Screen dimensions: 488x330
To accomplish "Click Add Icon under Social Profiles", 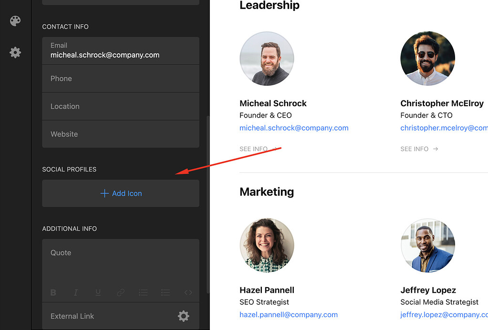I will click(x=120, y=193).
